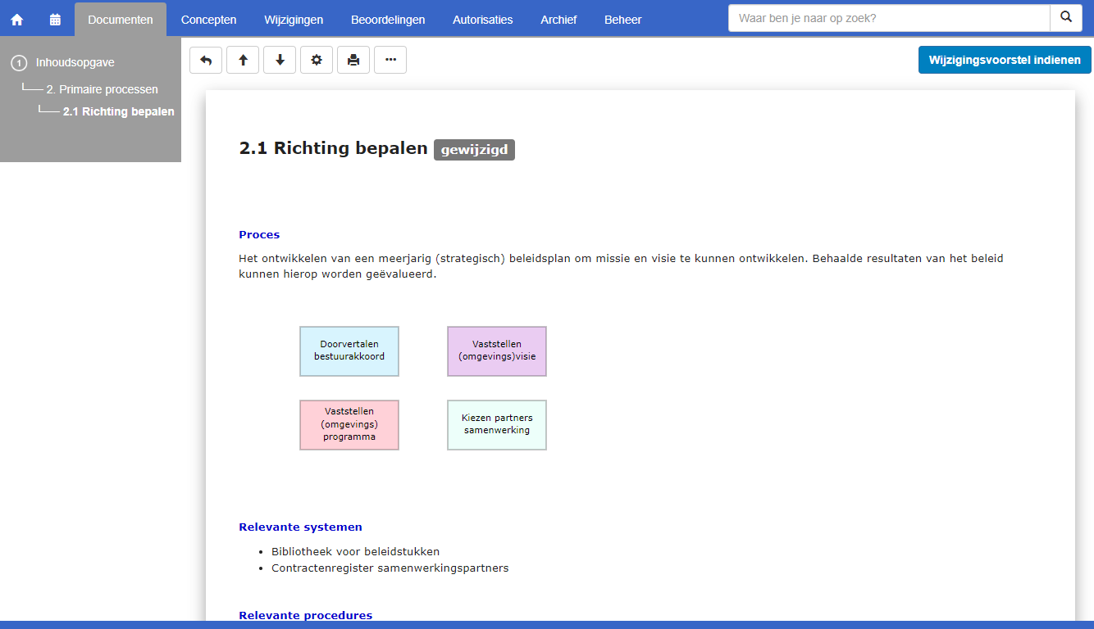The width and height of the screenshot is (1094, 629).
Task: Select the Beoordelingen tab
Action: 388,20
